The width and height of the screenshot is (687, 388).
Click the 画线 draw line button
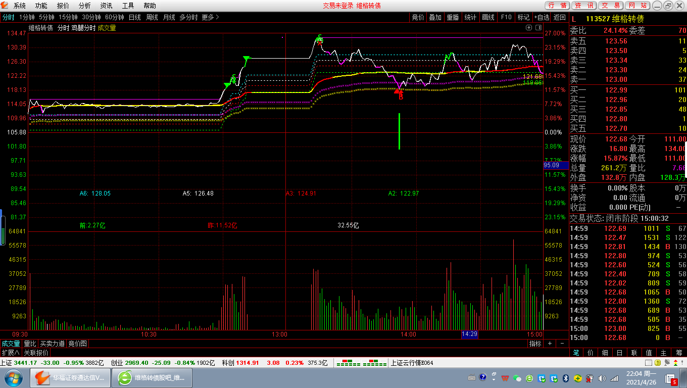click(488, 17)
